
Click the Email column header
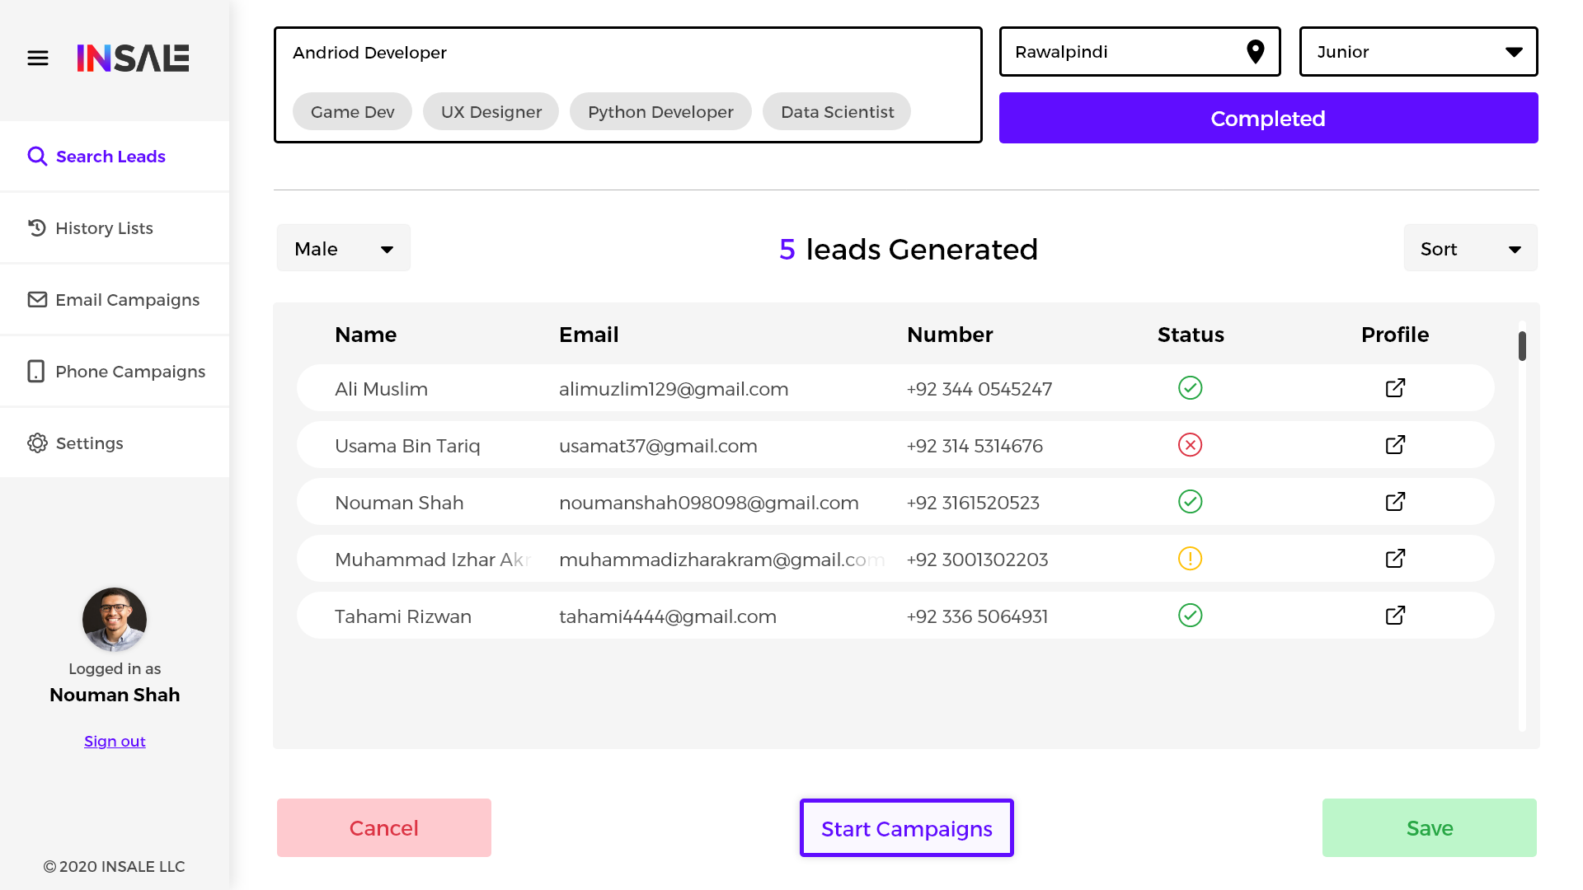point(589,335)
